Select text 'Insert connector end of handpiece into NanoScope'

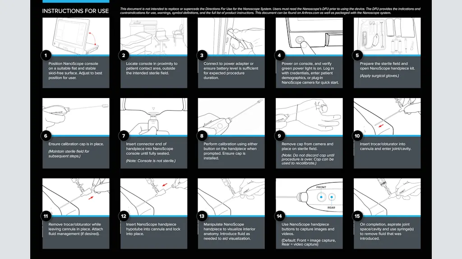[149, 146]
